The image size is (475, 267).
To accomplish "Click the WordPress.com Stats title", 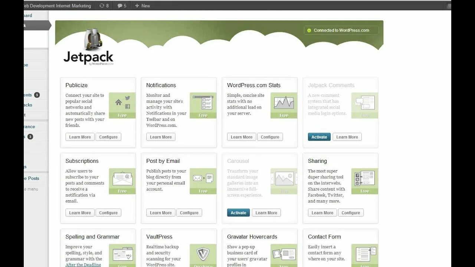I will point(254,85).
